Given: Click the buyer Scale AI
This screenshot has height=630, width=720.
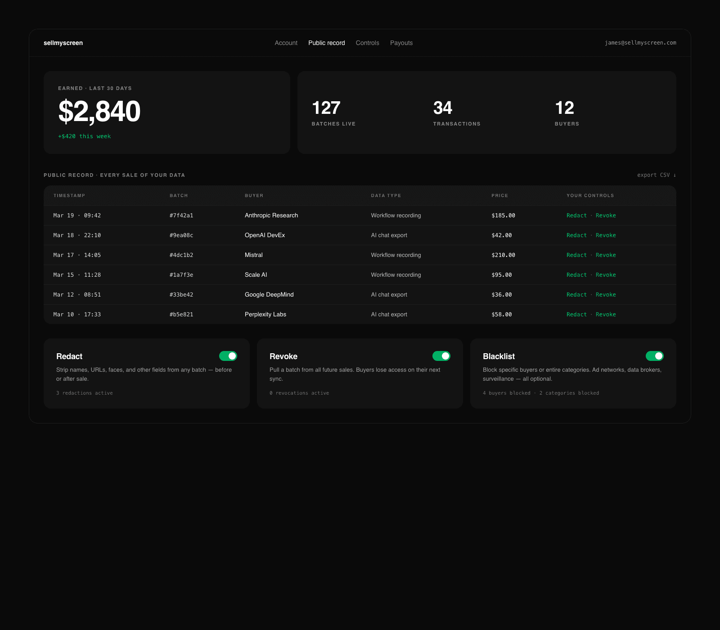Looking at the screenshot, I should click(256, 275).
